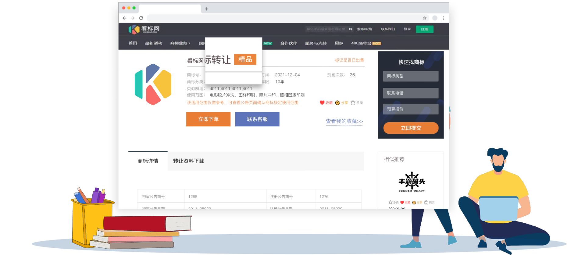
Task: Open the 最新活动 nav item
Action: point(154,43)
